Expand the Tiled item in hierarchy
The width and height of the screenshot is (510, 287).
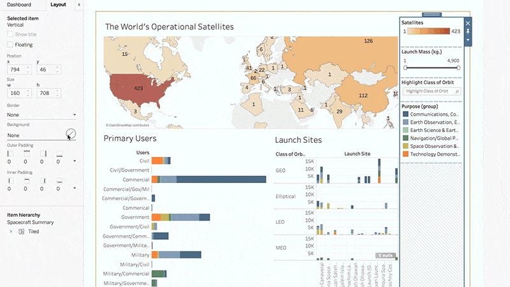click(x=10, y=232)
